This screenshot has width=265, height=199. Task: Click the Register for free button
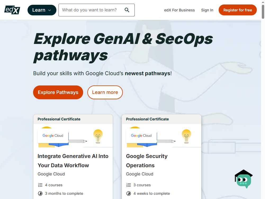coord(237,10)
